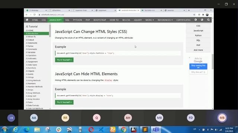The height and width of the screenshot is (133, 238).
Task: Select Python in the right side list
Action: coord(198,35)
